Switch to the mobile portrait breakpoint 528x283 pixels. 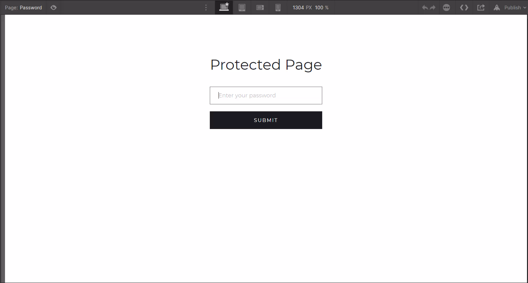[x=278, y=8]
